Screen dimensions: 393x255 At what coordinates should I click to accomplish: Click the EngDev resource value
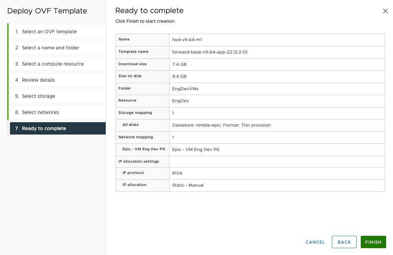pos(181,101)
